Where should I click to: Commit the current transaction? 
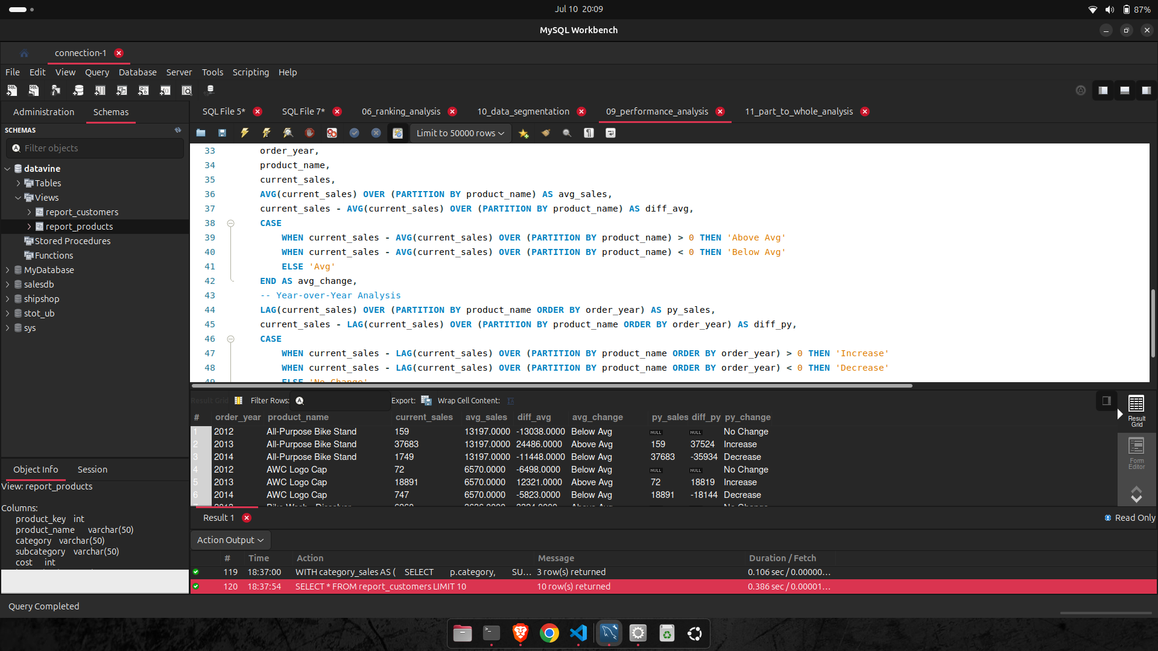pos(355,133)
